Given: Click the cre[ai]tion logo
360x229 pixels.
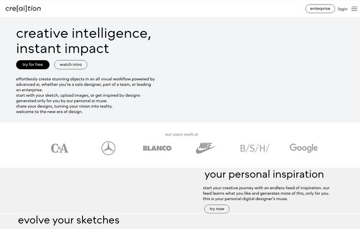Looking at the screenshot, I should tap(23, 8).
